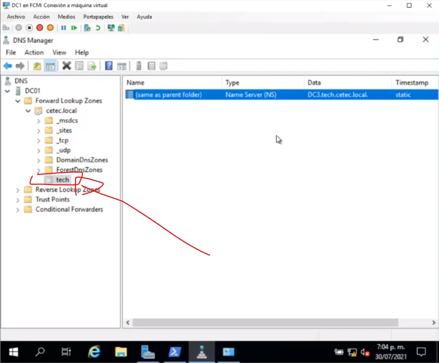This screenshot has width=439, height=363.
Task: Open the Action menu in DNS Manager
Action: 34,52
